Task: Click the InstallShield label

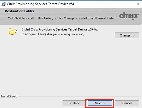Action: coord(9,96)
